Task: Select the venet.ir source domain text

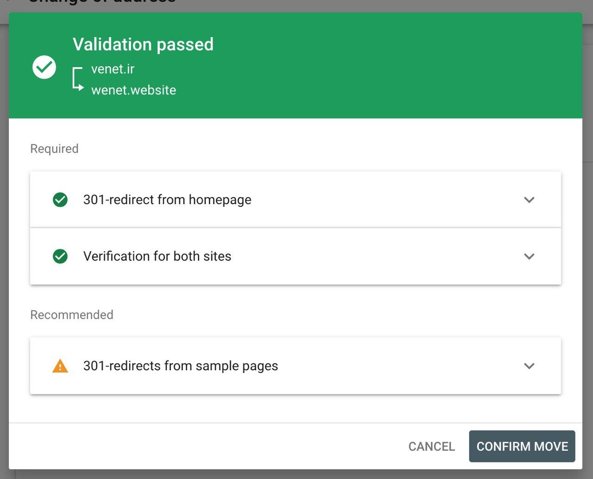Action: click(x=113, y=69)
